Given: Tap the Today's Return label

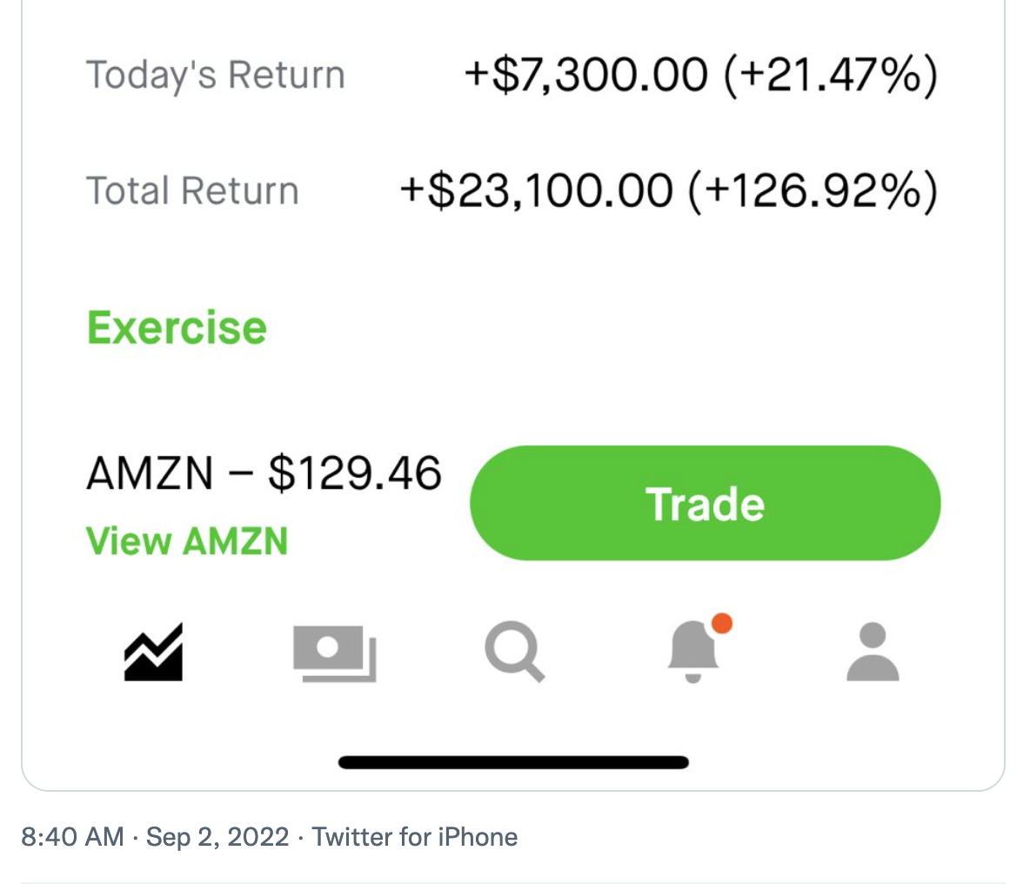Looking at the screenshot, I should 216,75.
